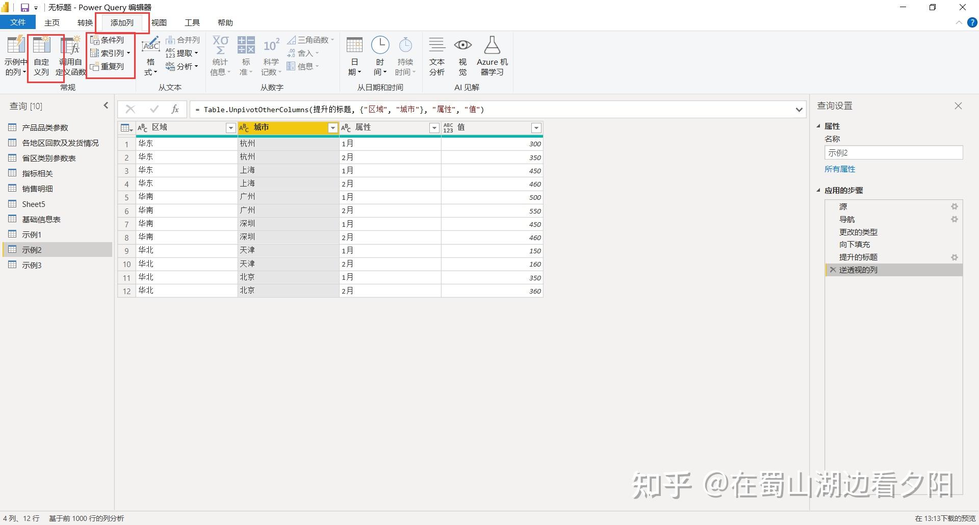The width and height of the screenshot is (979, 525).
Task: Open the help question mark icon
Action: (972, 22)
